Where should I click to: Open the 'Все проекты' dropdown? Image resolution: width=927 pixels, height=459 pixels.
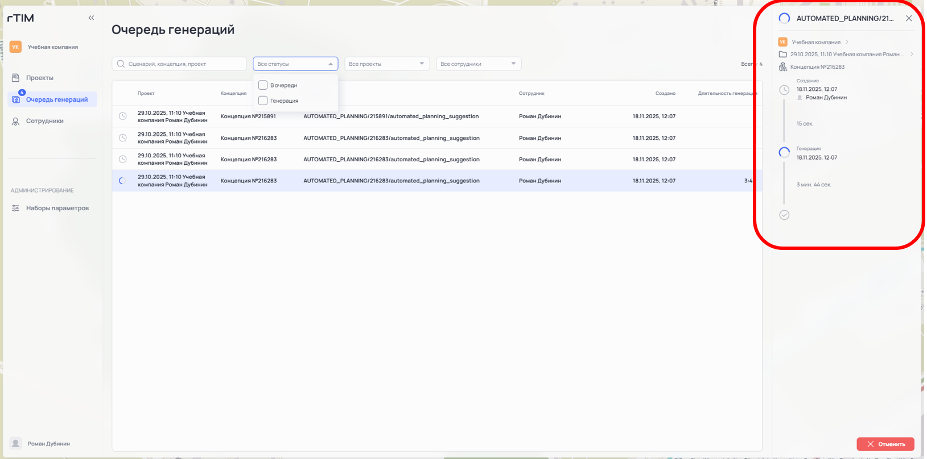386,64
